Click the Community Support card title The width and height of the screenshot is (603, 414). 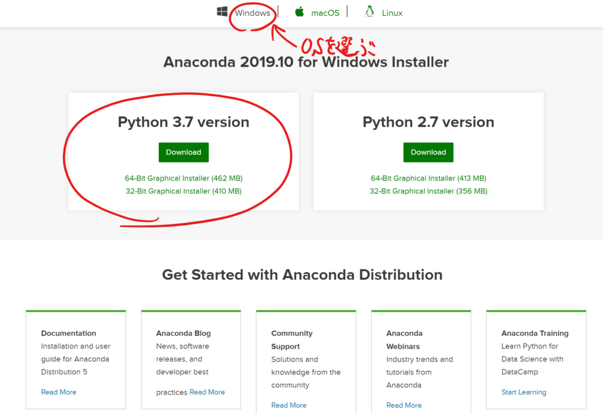pyautogui.click(x=292, y=340)
